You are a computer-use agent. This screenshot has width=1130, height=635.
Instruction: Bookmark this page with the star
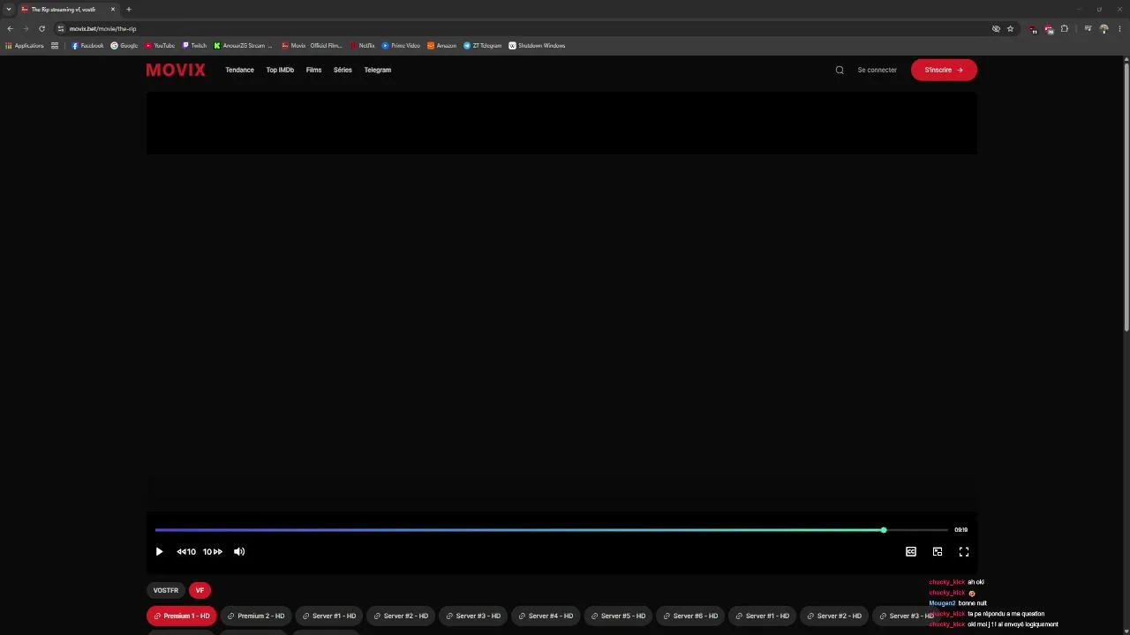click(1011, 28)
